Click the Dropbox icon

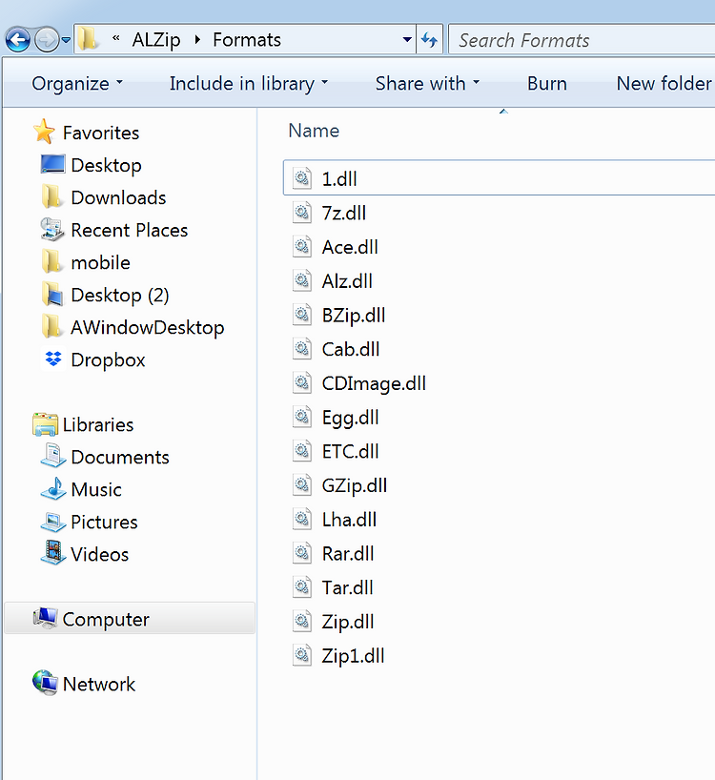tap(53, 359)
